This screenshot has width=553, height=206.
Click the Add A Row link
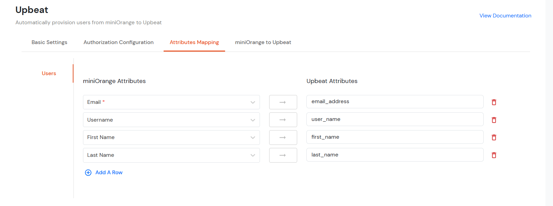coord(109,173)
